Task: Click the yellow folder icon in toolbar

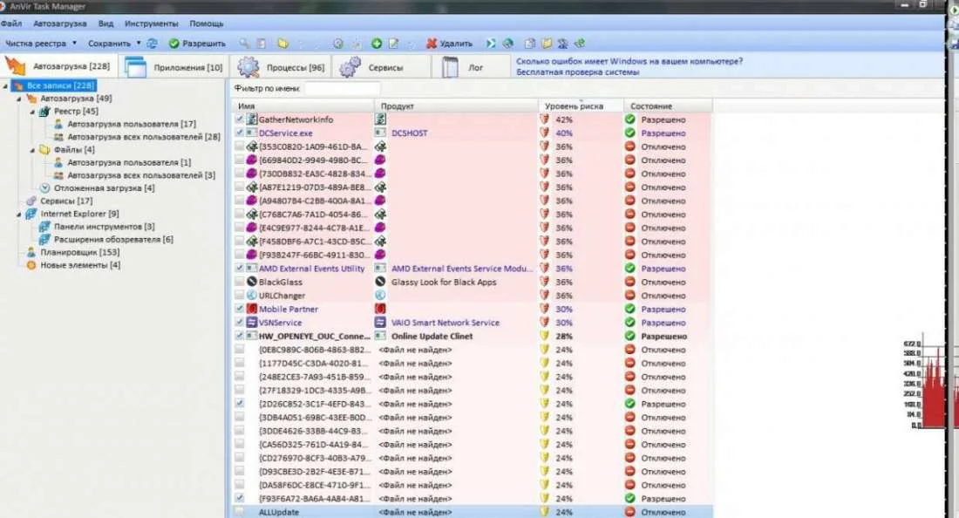Action: coord(282,44)
